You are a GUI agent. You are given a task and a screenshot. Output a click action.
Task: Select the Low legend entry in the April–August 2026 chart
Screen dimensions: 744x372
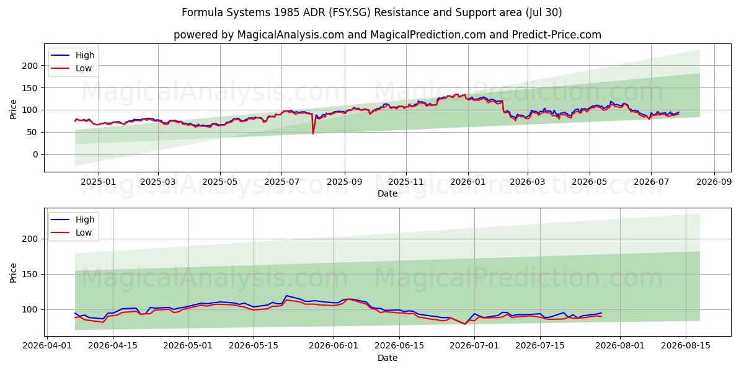pos(72,232)
